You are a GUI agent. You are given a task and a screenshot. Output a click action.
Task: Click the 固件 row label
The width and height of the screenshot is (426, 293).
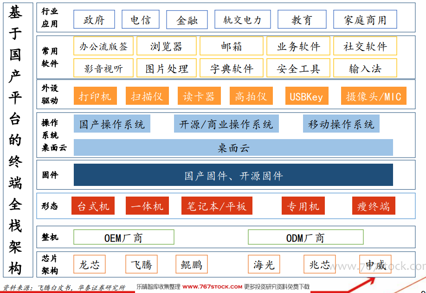click(50, 175)
